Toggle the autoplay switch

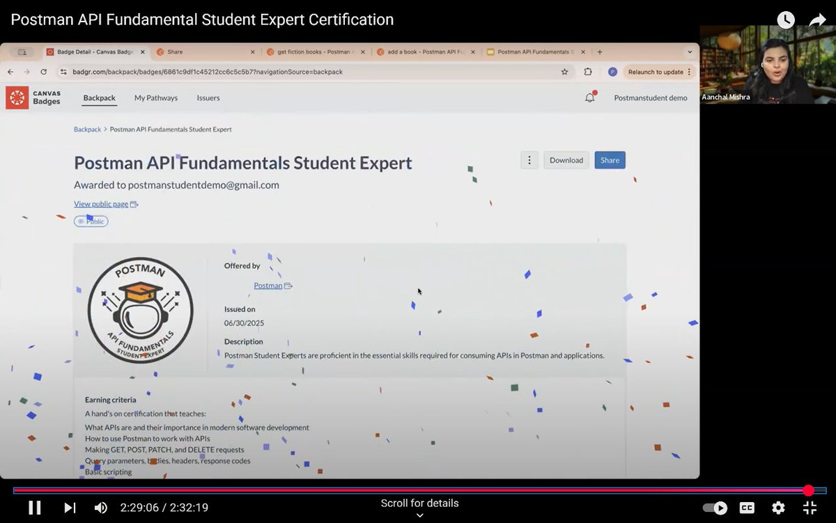point(715,508)
